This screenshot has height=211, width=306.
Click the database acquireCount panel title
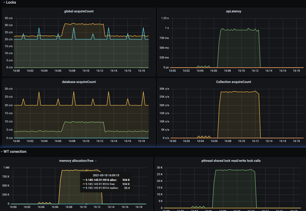pos(79,82)
